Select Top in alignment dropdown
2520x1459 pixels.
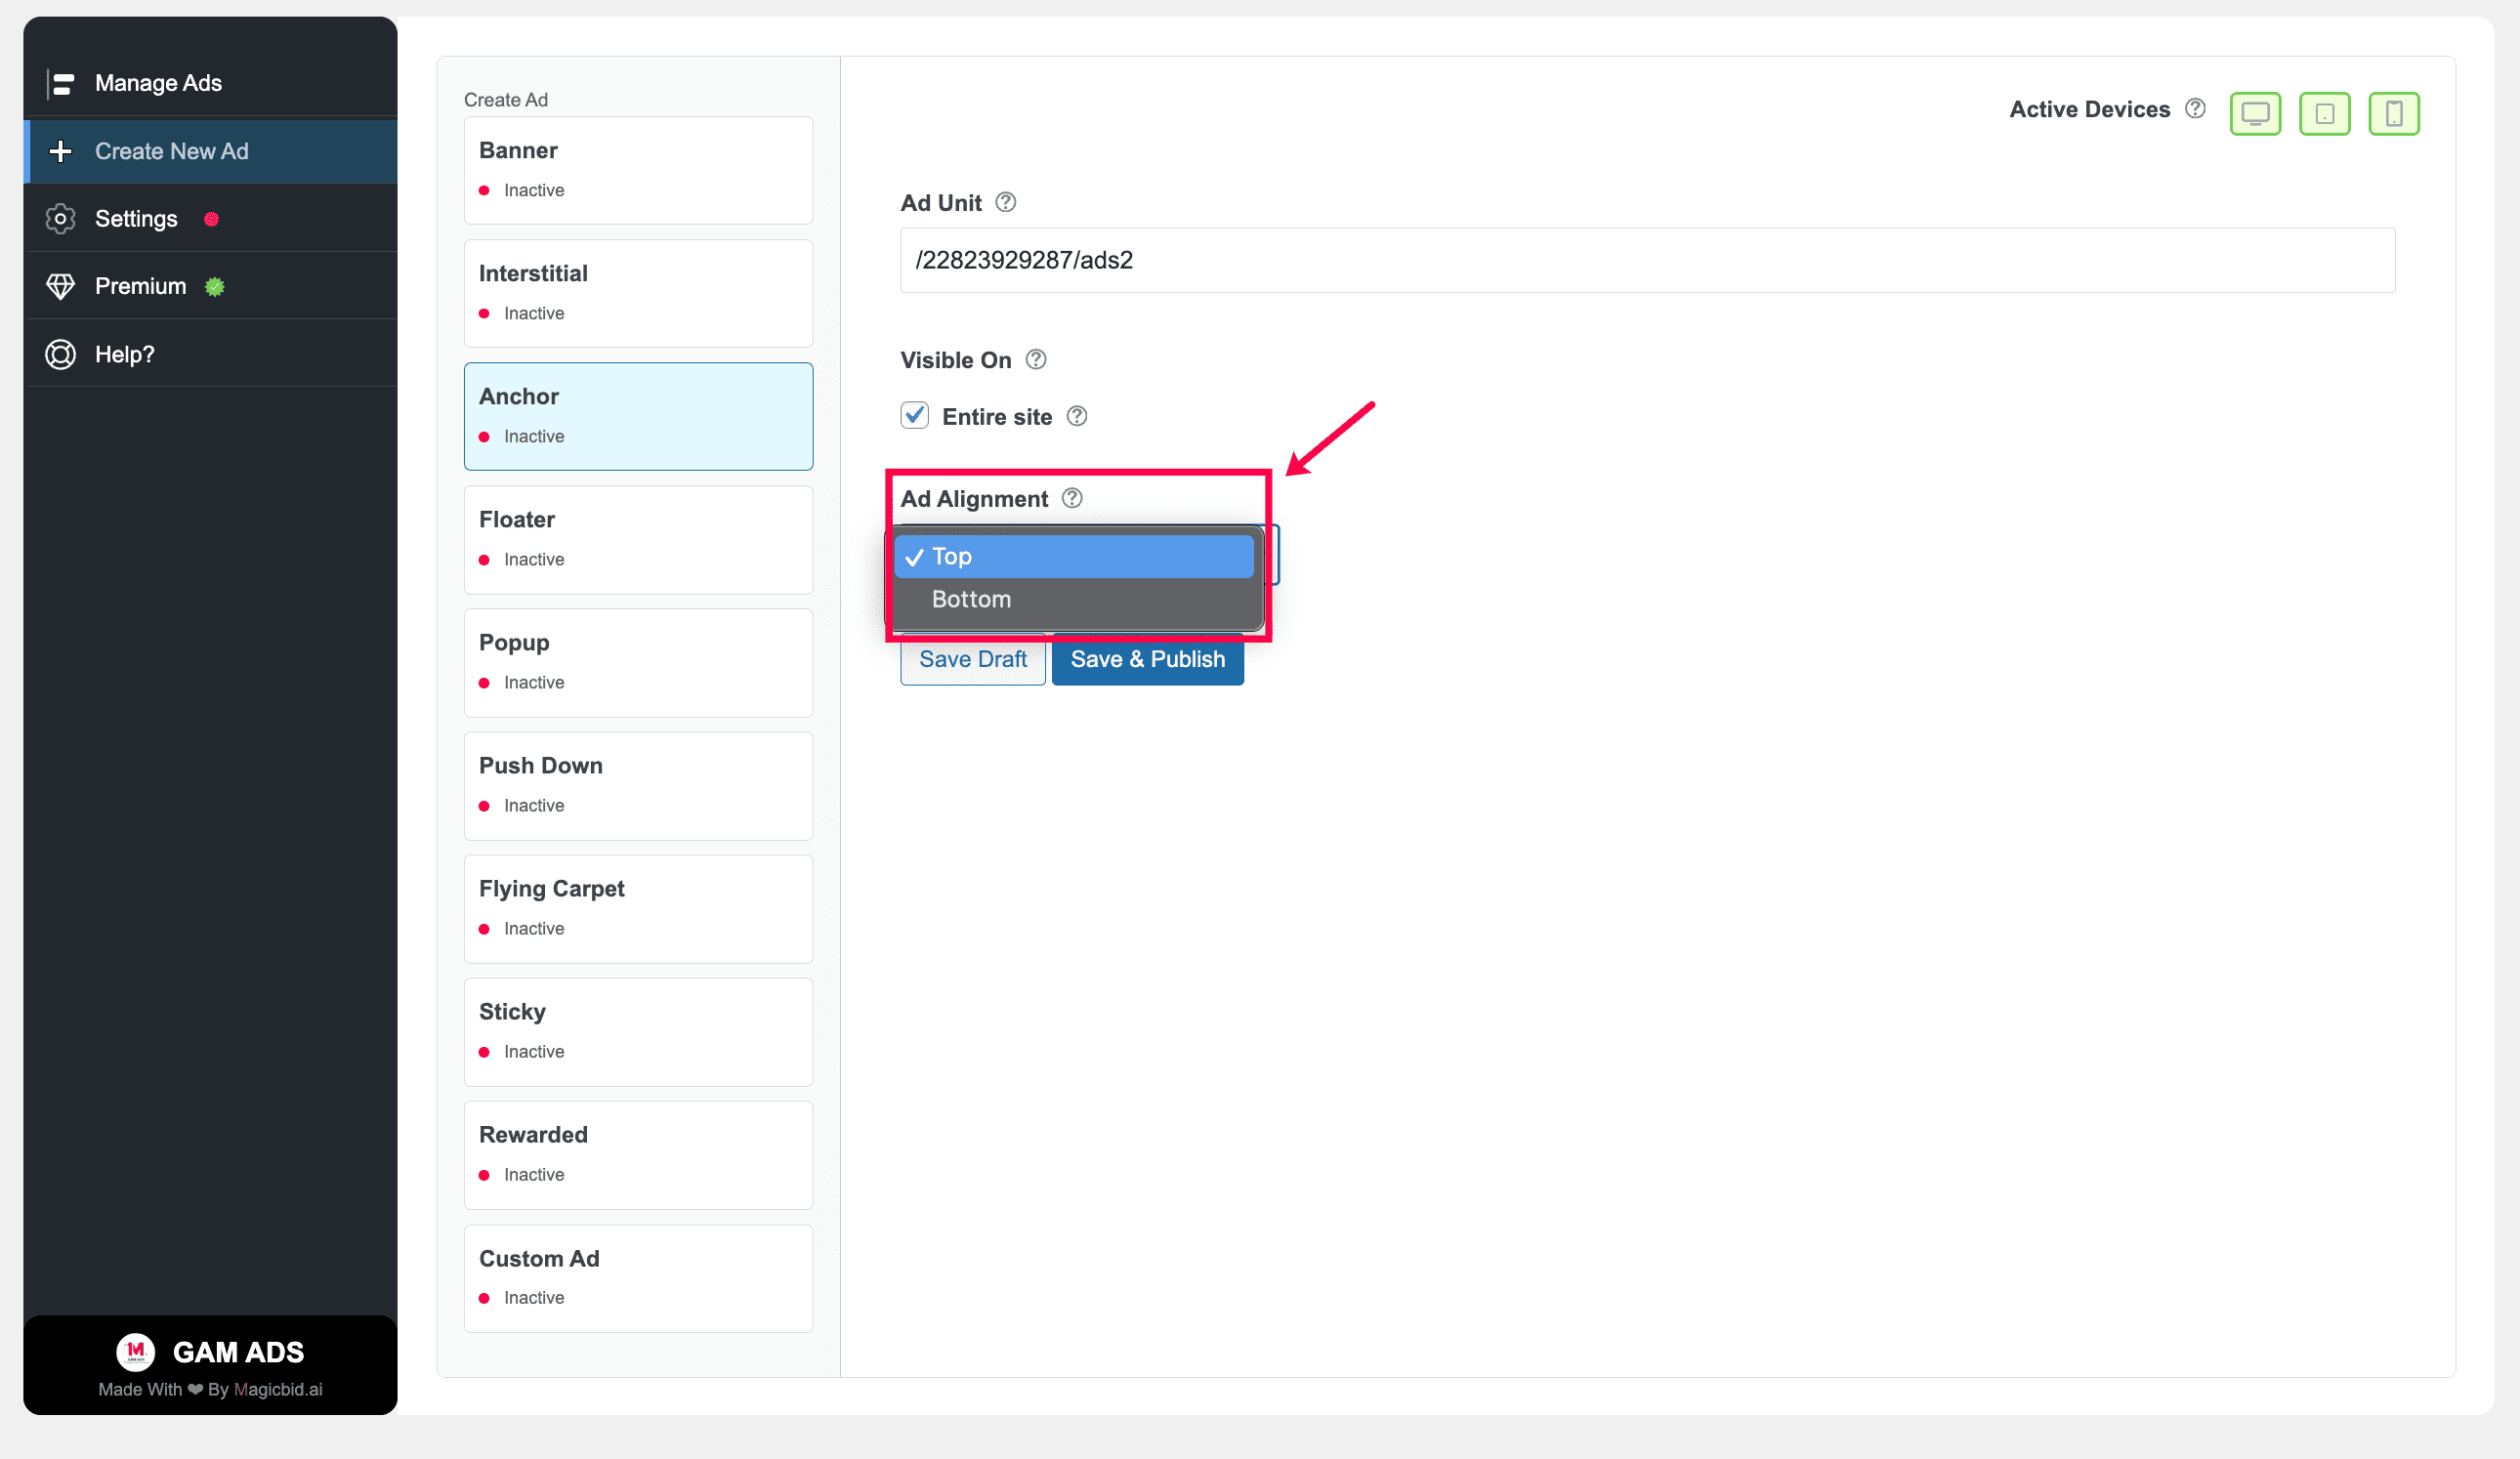(1075, 556)
